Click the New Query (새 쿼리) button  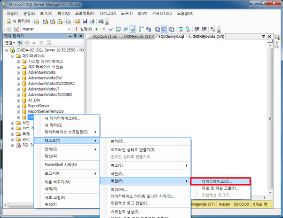click(x=18, y=21)
